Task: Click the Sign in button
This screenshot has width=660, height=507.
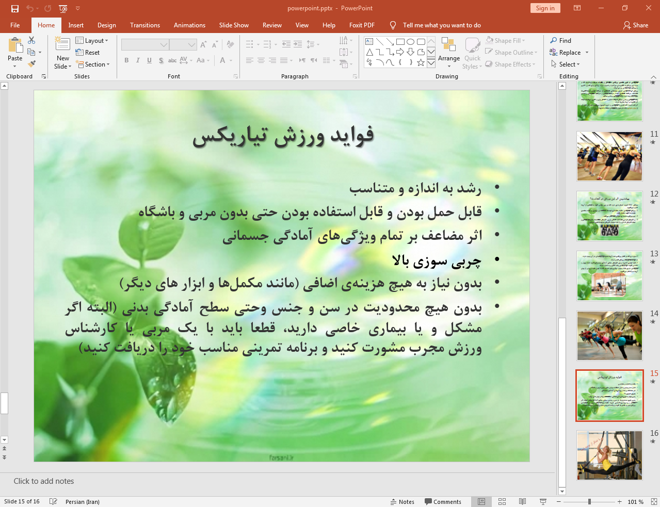Action: [545, 8]
